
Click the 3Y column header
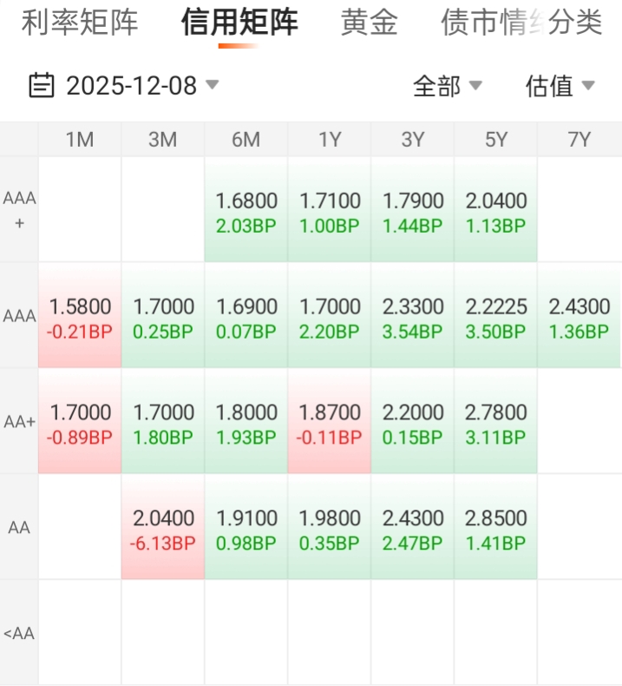(413, 139)
